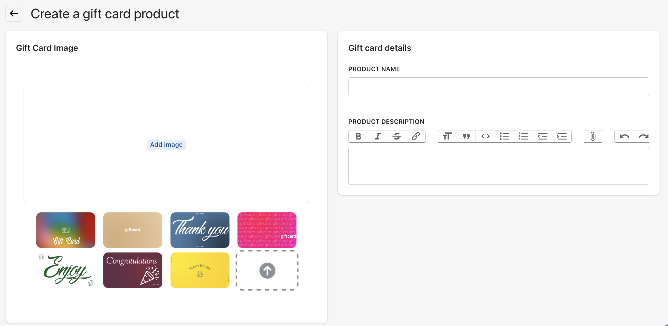The height and width of the screenshot is (326, 668).
Task: Click the back arrow button
Action: pos(14,13)
